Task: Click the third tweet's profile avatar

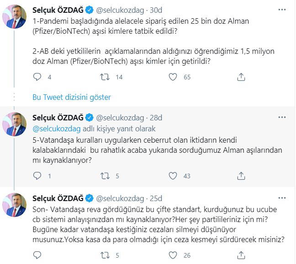Action: [15, 206]
